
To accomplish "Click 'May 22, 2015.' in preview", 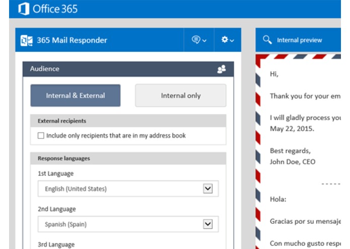I will 292,129.
